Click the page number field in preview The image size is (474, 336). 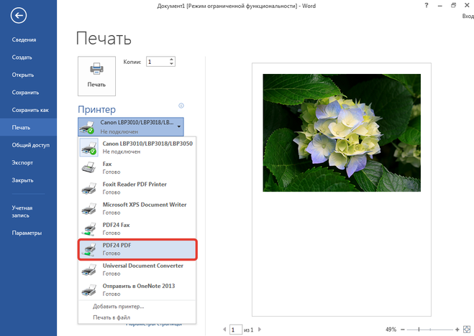(236, 330)
